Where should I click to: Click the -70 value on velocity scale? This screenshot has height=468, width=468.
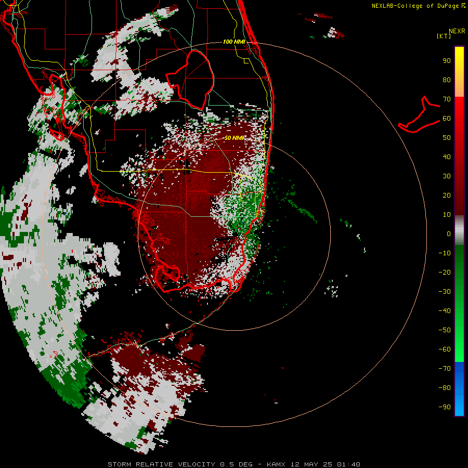445,368
